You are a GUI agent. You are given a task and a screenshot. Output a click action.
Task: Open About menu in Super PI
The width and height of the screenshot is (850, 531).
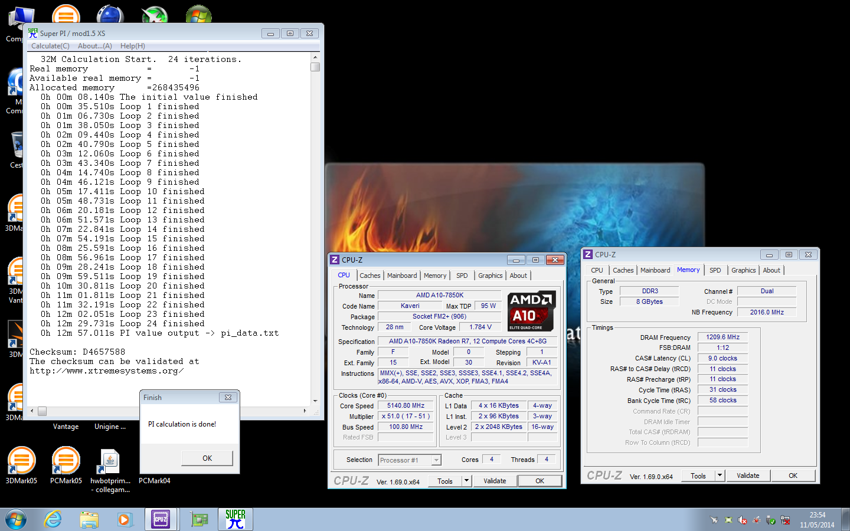tap(94, 46)
